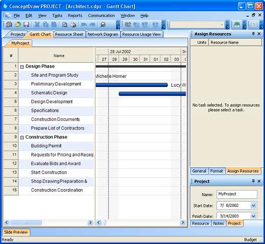Open the View menu

pyautogui.click(x=42, y=16)
